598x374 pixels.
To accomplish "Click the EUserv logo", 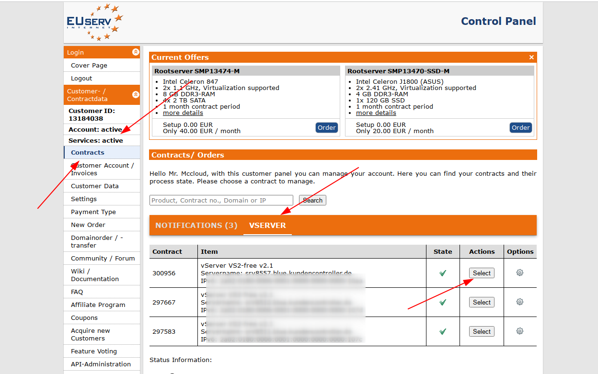I will 95,22.
